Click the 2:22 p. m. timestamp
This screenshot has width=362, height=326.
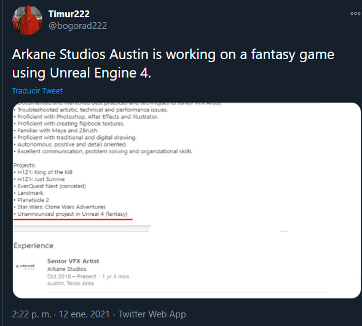(31, 314)
